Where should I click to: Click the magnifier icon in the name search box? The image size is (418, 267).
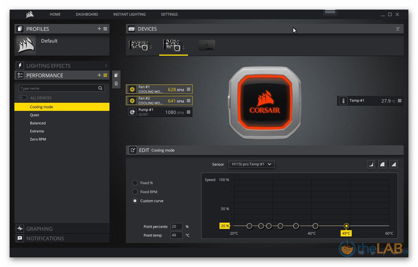tap(100, 88)
